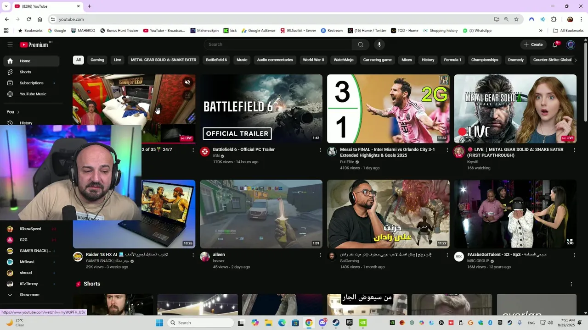
Task: Click inside the YouTube search field
Action: click(278, 44)
